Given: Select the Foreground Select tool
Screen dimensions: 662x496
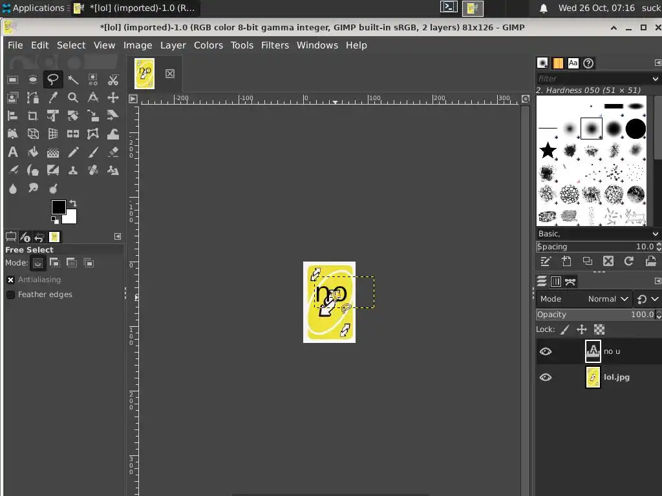Looking at the screenshot, I should (x=13, y=98).
